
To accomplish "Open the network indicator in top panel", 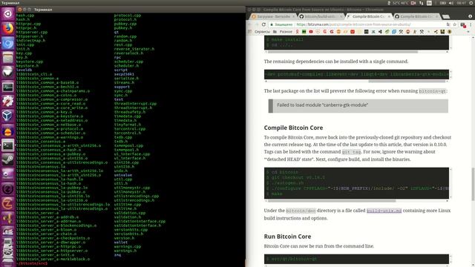I will tap(421, 3).
